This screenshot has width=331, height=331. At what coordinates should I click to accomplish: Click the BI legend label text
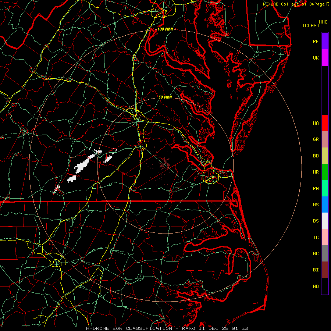pyautogui.click(x=316, y=270)
